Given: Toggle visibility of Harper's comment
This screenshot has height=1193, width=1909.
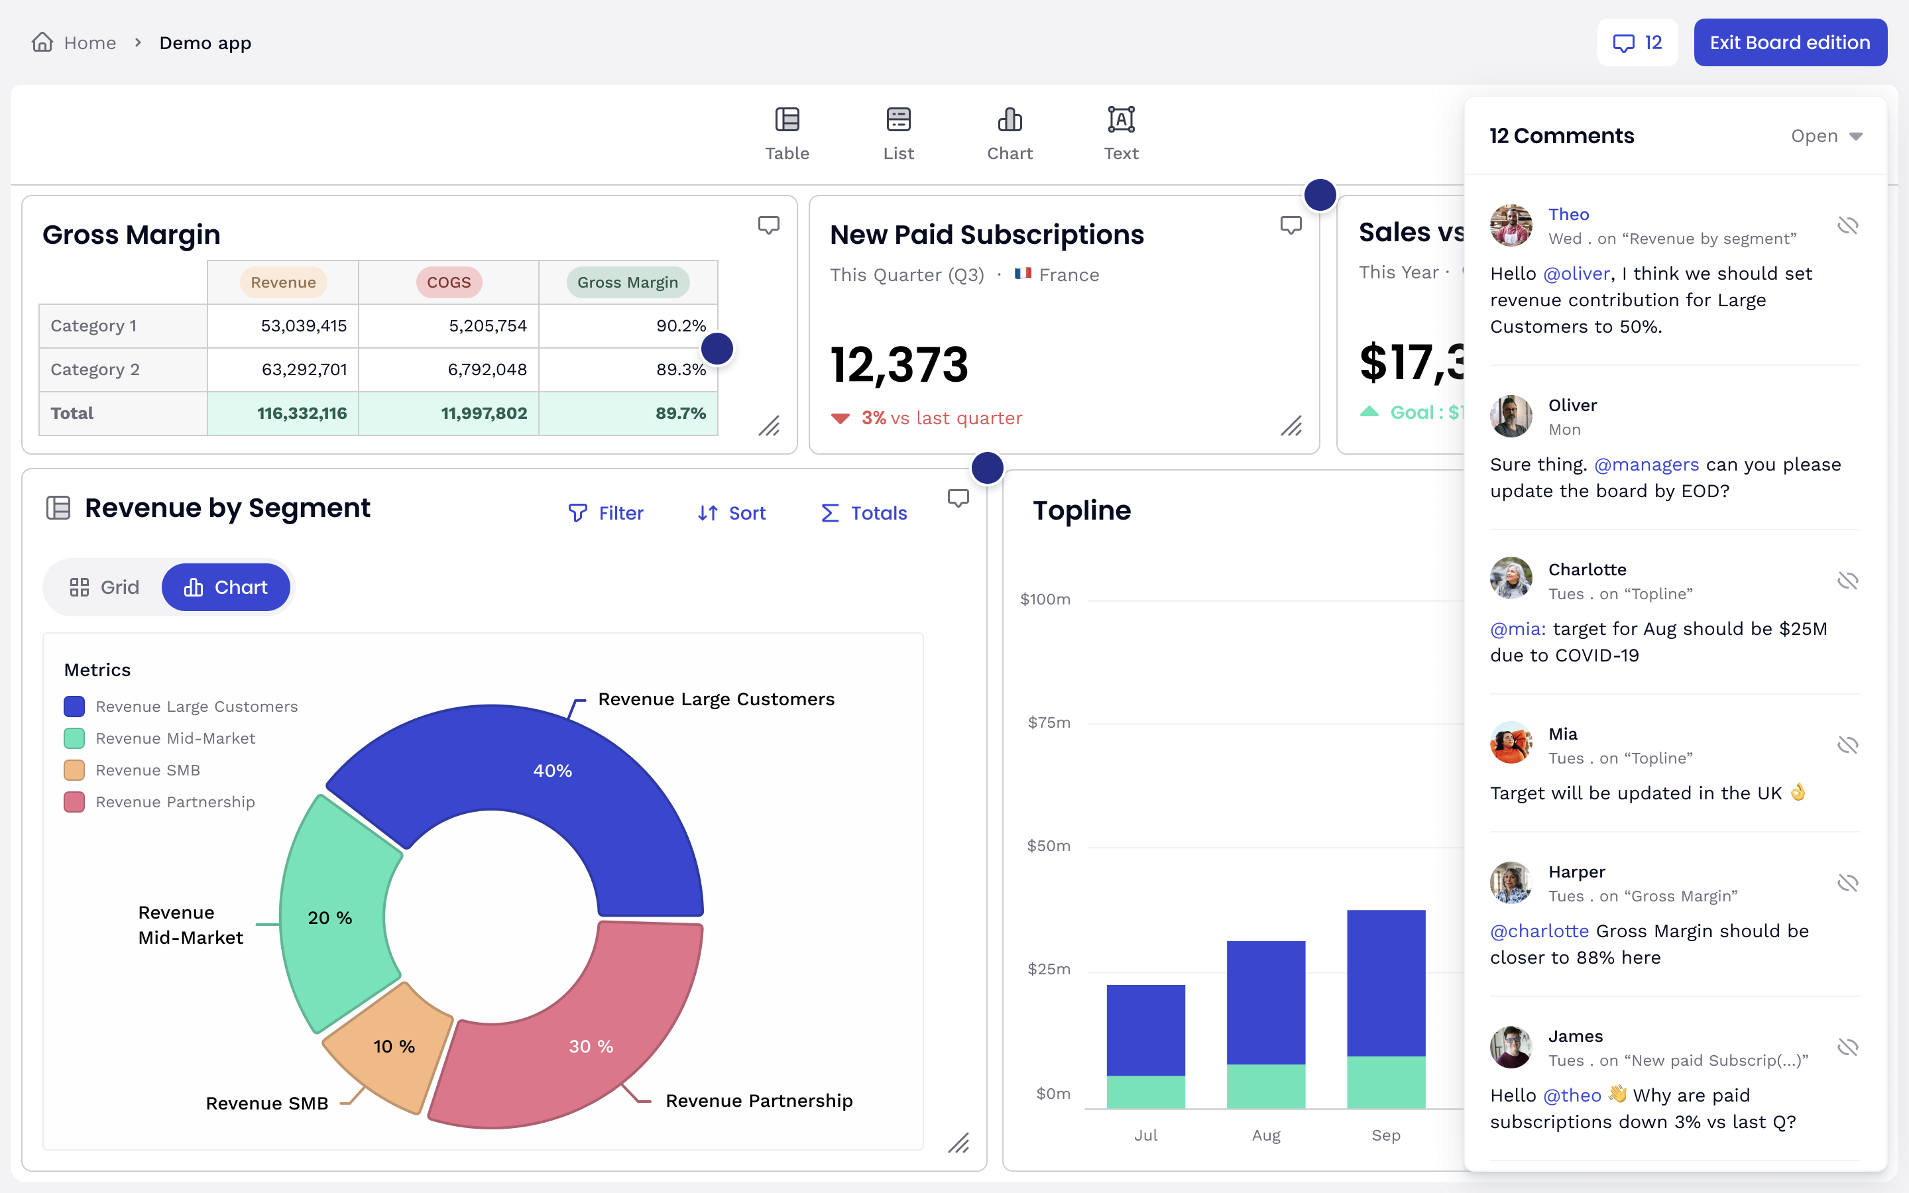Looking at the screenshot, I should (x=1847, y=883).
